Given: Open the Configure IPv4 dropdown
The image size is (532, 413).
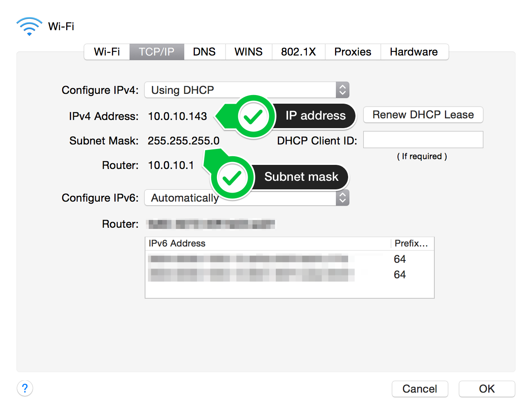Looking at the screenshot, I should (x=247, y=90).
